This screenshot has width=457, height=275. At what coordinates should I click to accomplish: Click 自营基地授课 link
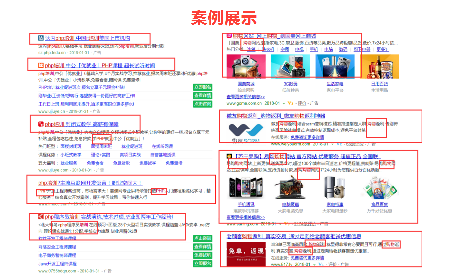163,155
